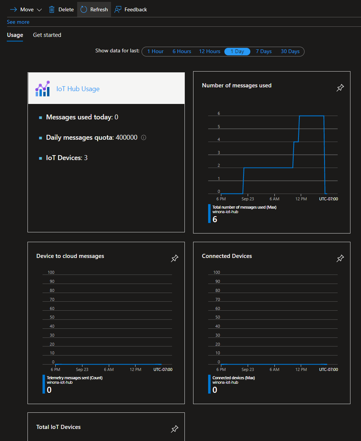Screen dimensions: 361x441
Task: Switch to the Get started tab
Action: (47, 35)
